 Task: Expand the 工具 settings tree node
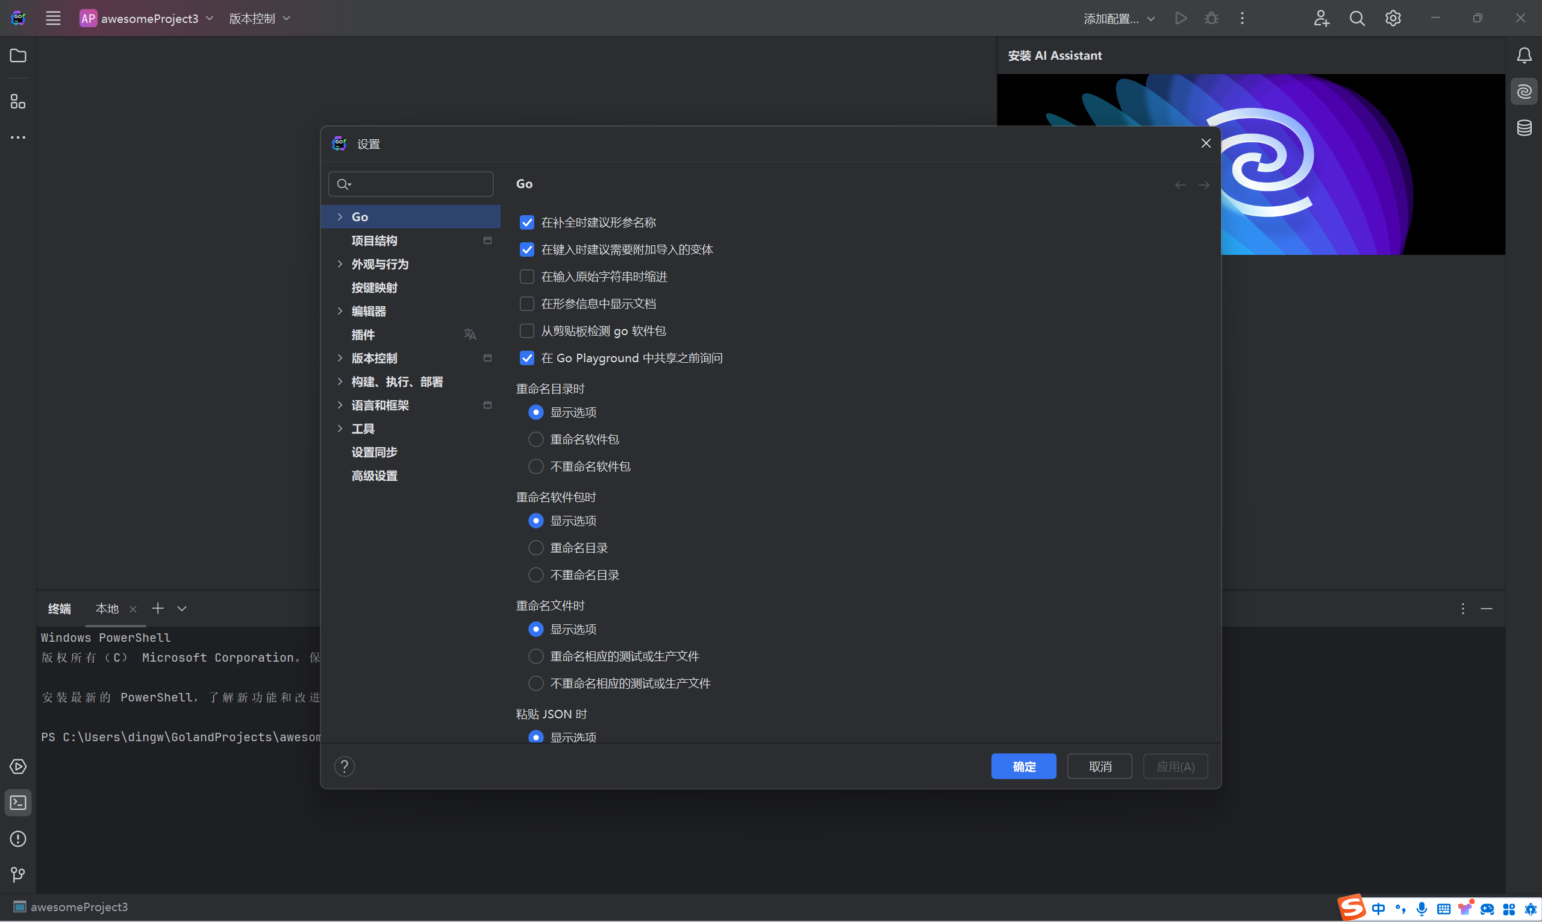(340, 428)
